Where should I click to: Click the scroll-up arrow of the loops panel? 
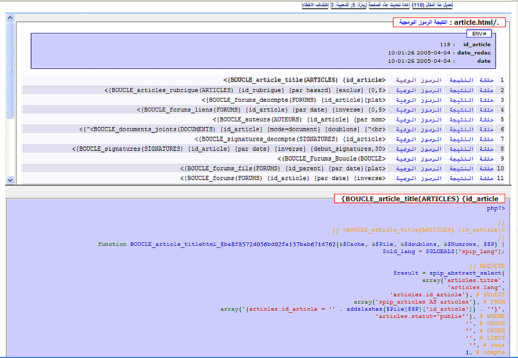click(10, 17)
